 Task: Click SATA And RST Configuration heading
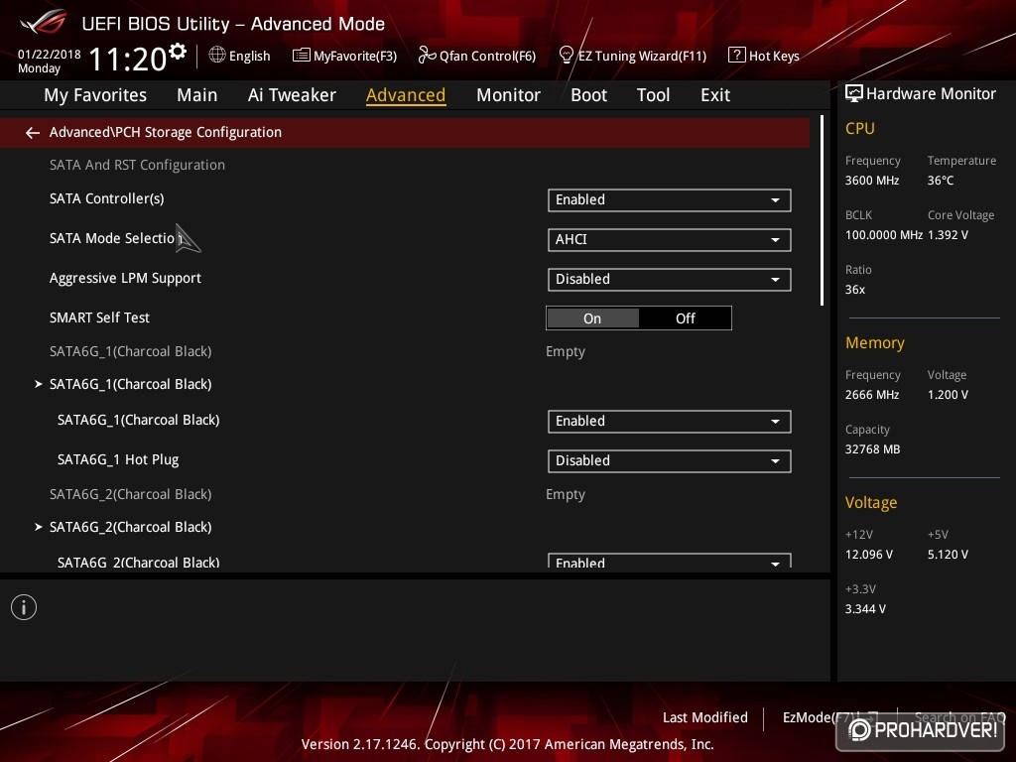(137, 166)
